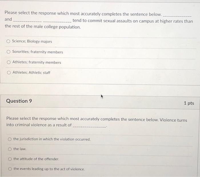
Task: Click the "Athletes; Athletic staff" answer text
Action: pyautogui.click(x=31, y=73)
